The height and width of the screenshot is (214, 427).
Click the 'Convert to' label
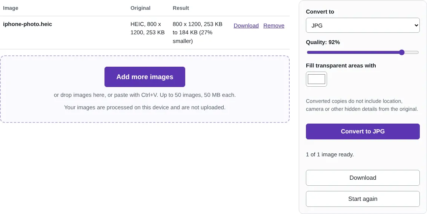coord(320,12)
